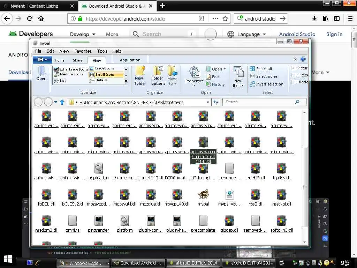Open the first aNdroiD EdiTioN 2014 taskbar item
Image resolution: width=357 pixels, height=268 pixels.
click(x=194, y=263)
